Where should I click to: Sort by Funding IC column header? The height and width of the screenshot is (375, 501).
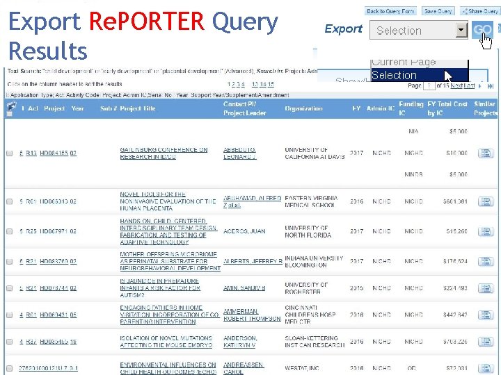point(411,108)
